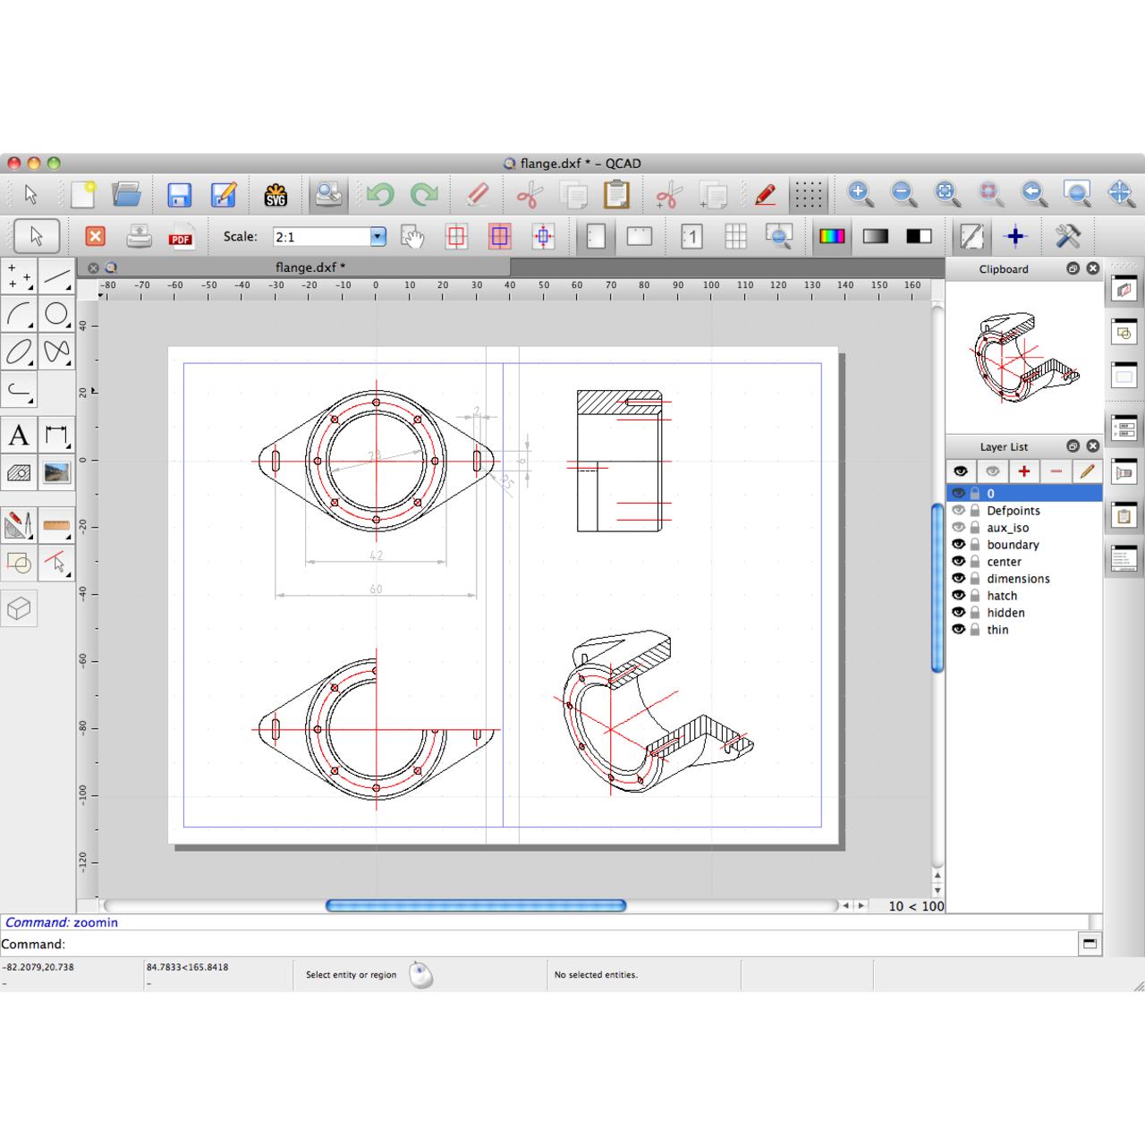Expand the line tools flyout
This screenshot has height=1145, width=1145.
56,277
